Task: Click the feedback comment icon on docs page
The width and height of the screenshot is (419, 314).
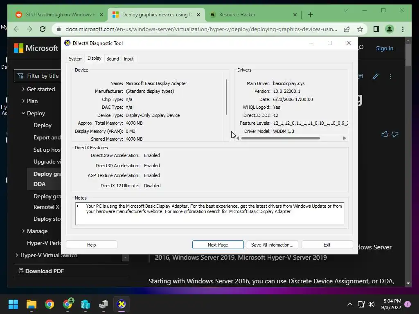Action: click(x=360, y=76)
